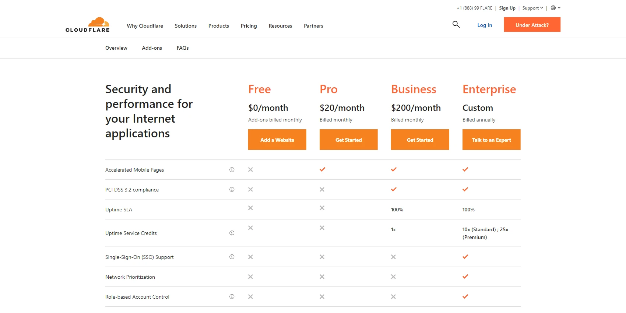Switch to the Overview tab

coord(116,48)
